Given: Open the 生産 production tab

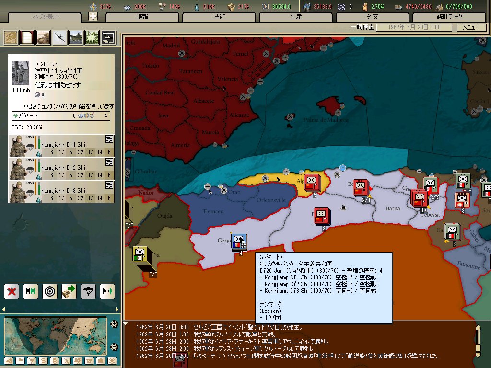Looking at the screenshot, I should pos(296,17).
